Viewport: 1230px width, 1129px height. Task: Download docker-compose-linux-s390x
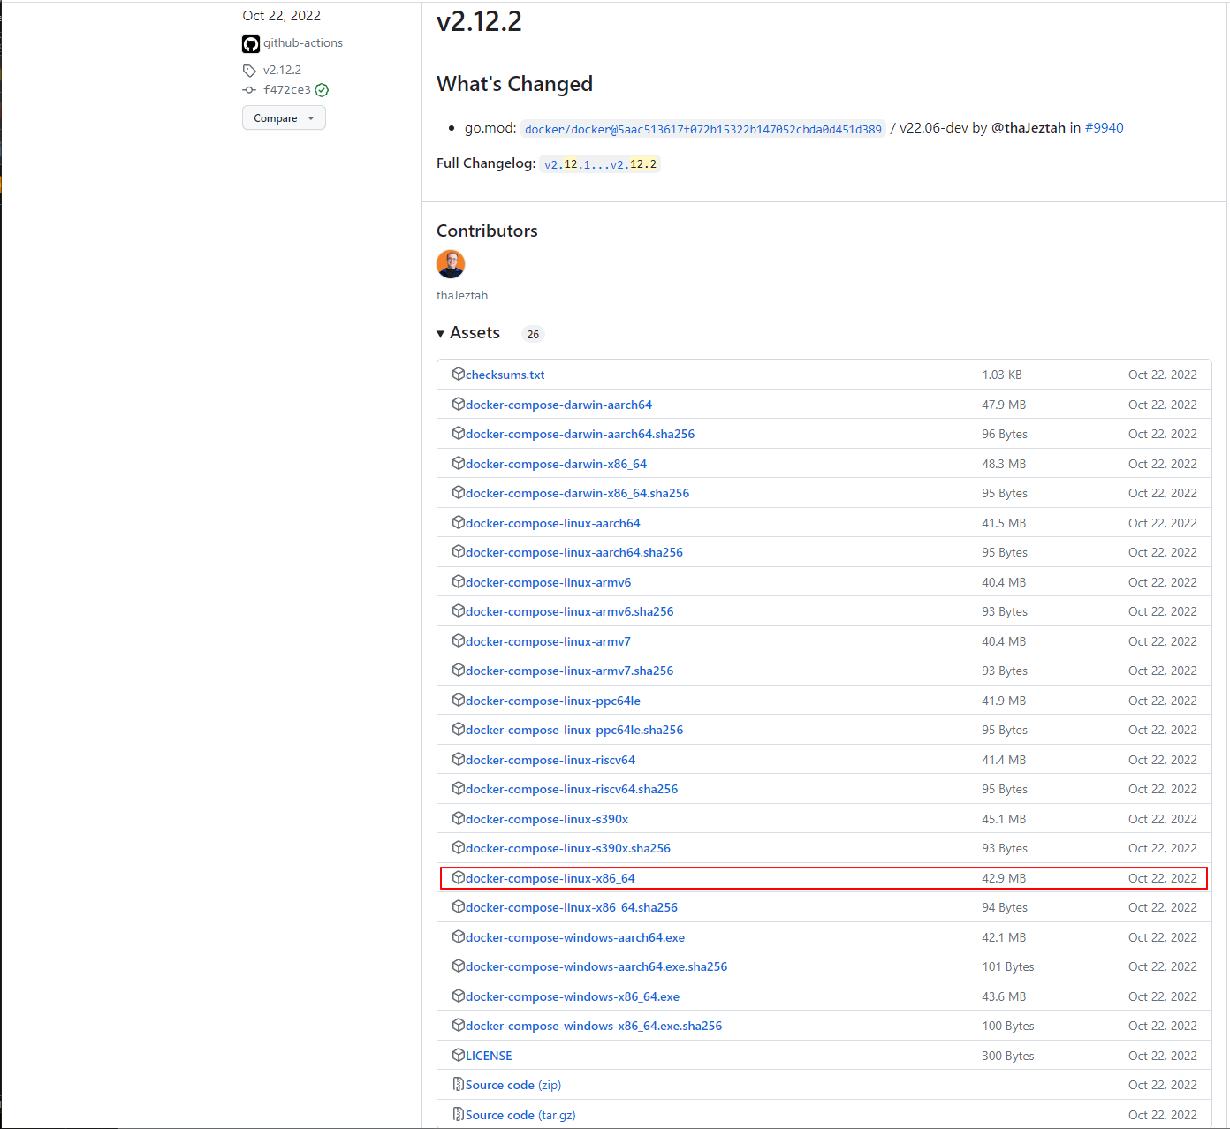click(x=547, y=819)
